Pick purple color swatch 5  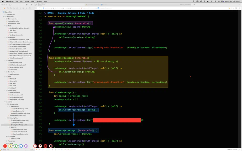[26, 146]
